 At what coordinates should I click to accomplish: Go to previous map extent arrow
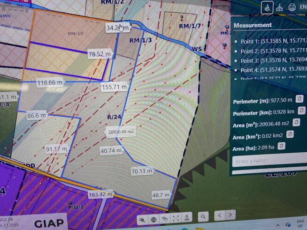tap(219, 215)
